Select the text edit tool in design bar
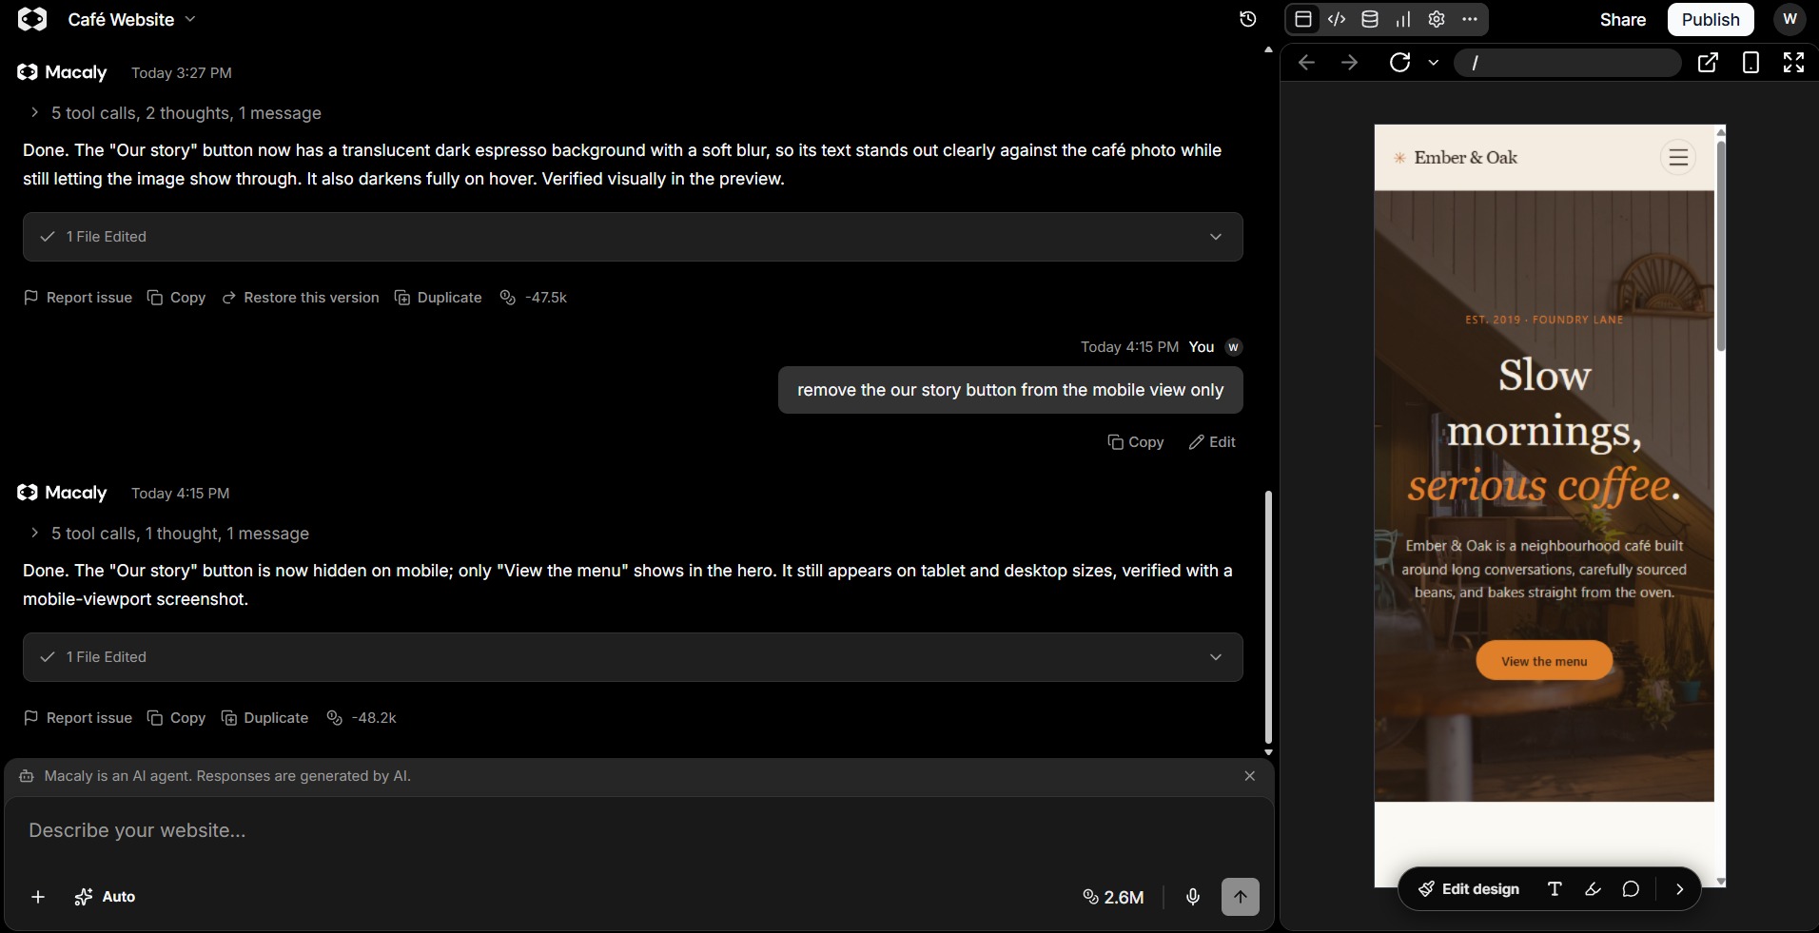This screenshot has height=933, width=1819. click(x=1555, y=889)
